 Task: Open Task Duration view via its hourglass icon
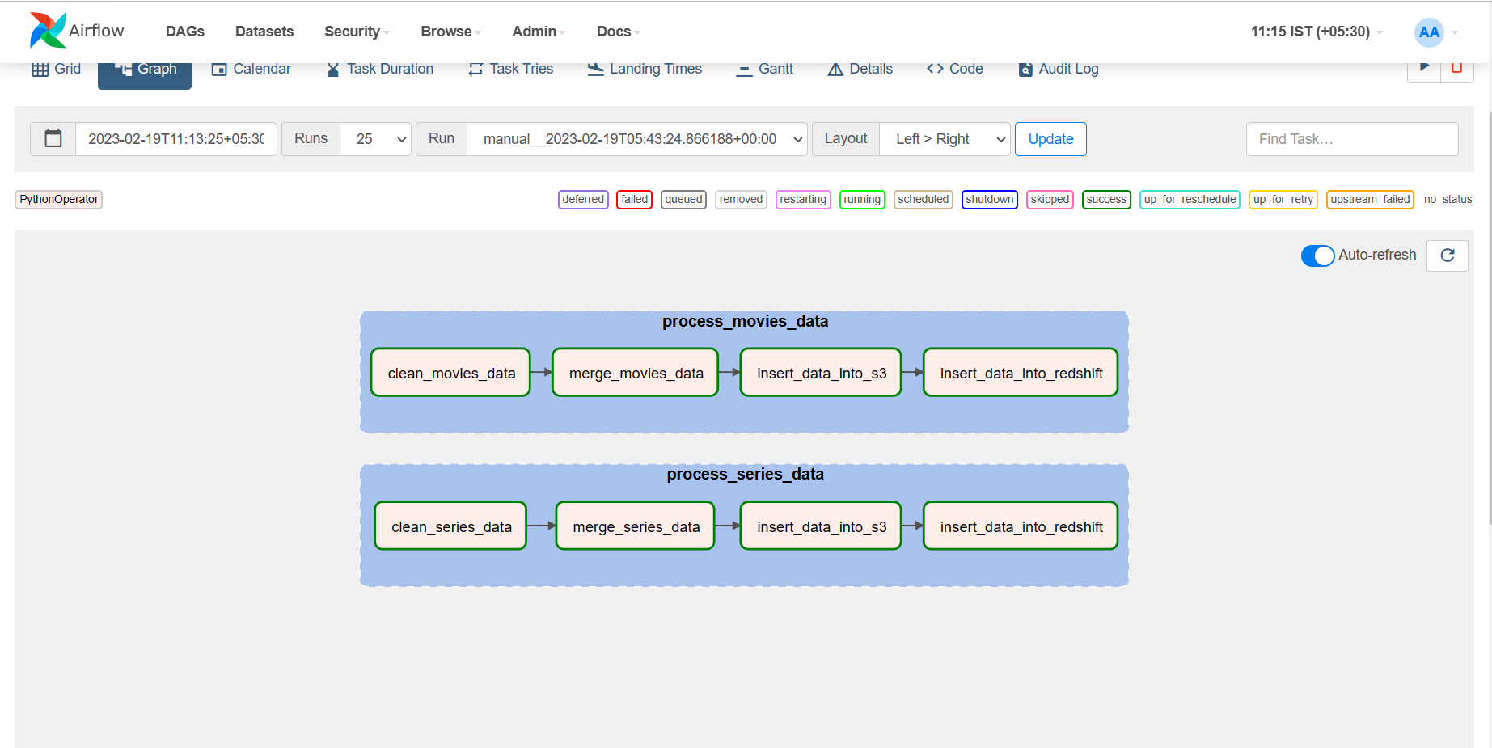(x=332, y=69)
